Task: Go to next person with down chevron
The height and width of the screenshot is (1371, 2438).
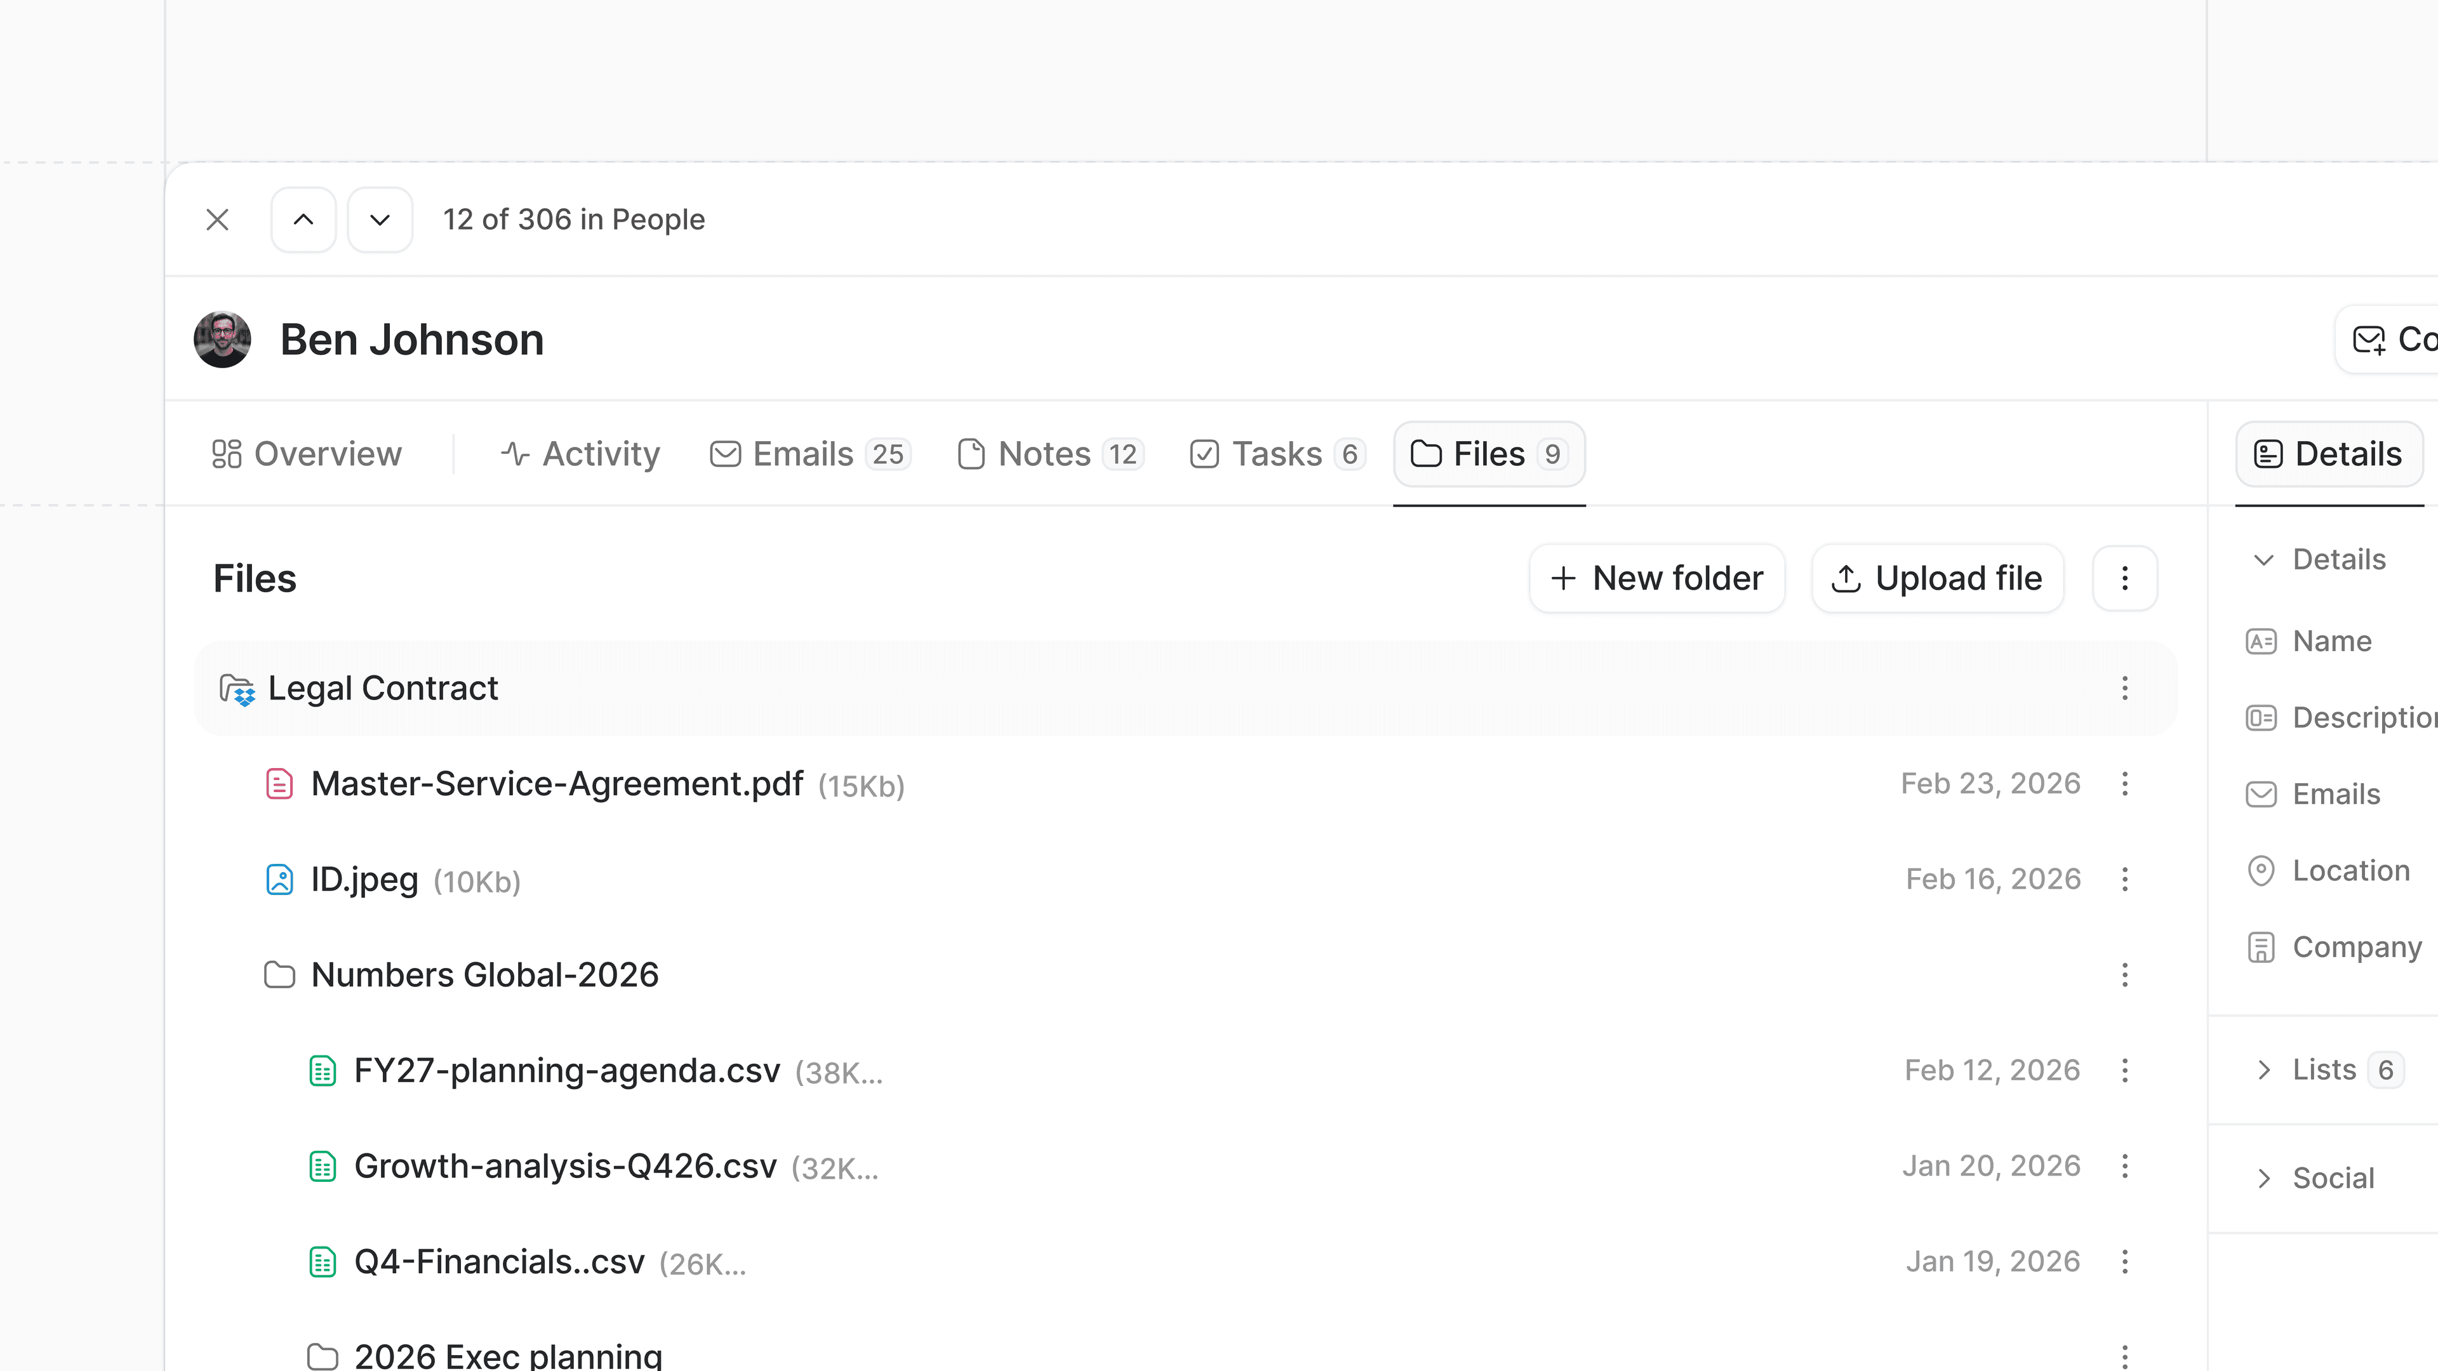Action: point(380,220)
